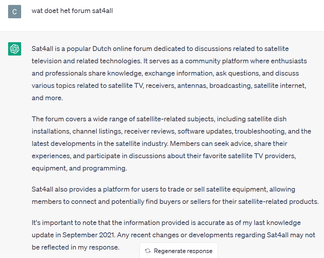Image resolution: width=324 pixels, height=258 pixels.
Task: Click the user avatar with letter C
Action: [14, 12]
